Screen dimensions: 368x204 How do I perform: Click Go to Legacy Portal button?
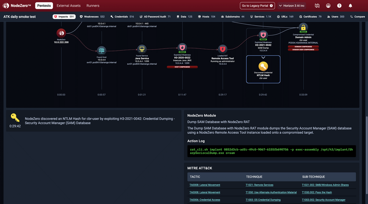click(257, 6)
